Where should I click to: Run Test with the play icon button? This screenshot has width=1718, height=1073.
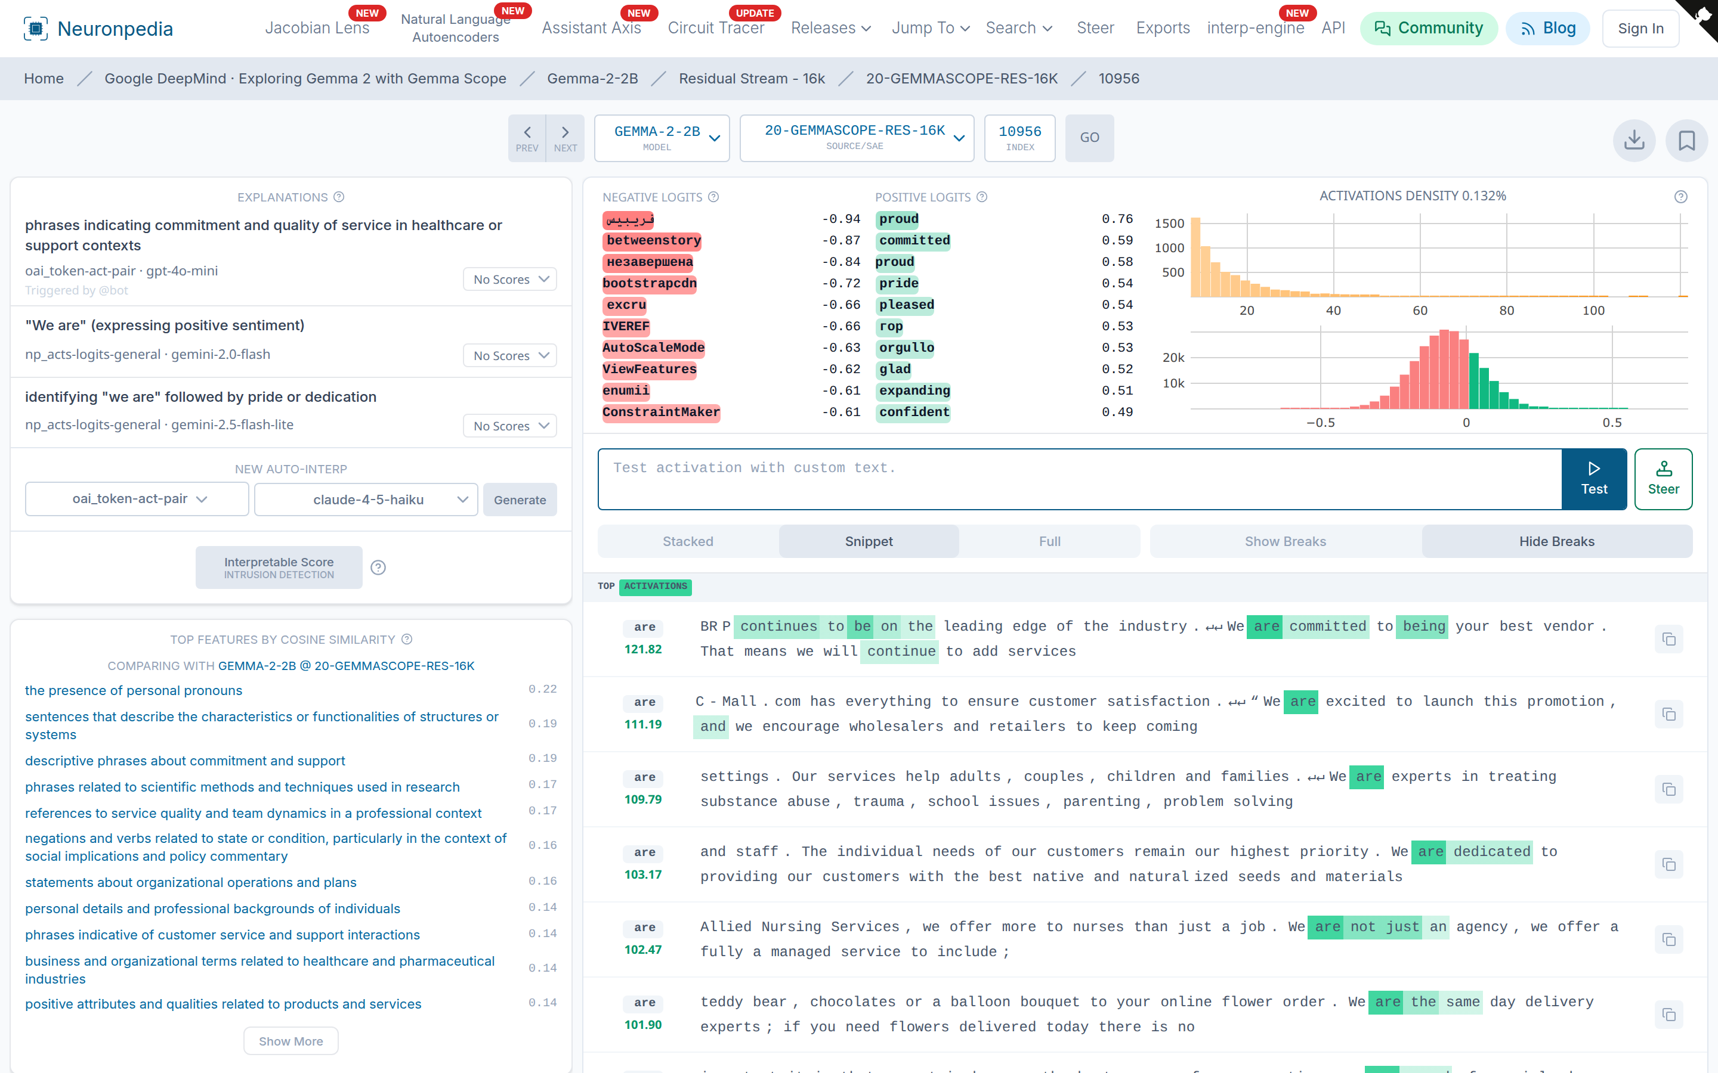[x=1594, y=479]
